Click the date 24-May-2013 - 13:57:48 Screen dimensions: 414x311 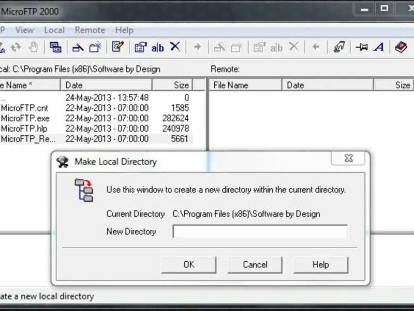click(x=107, y=98)
